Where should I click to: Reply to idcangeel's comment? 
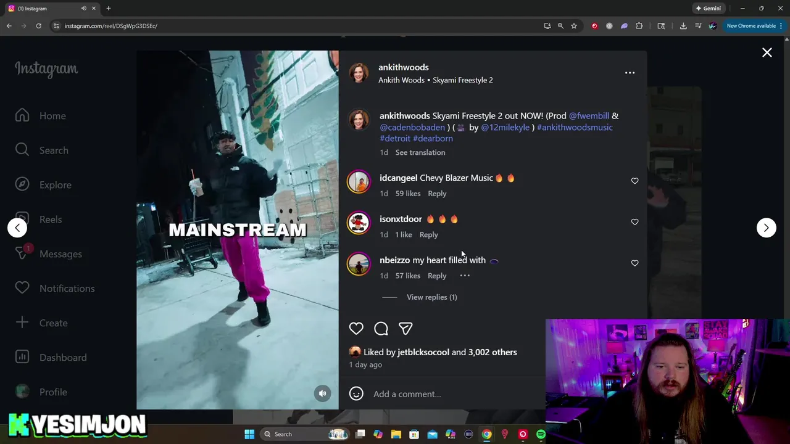coord(437,194)
